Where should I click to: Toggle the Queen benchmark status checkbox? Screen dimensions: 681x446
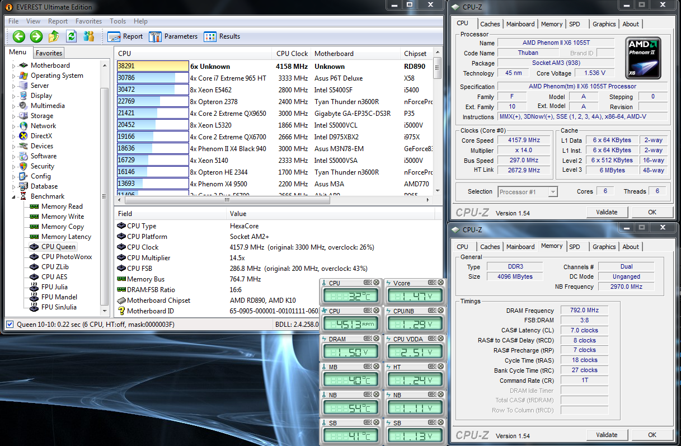point(10,324)
